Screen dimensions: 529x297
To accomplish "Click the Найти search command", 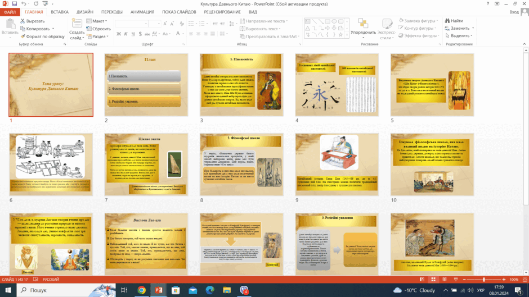I will tap(454, 21).
